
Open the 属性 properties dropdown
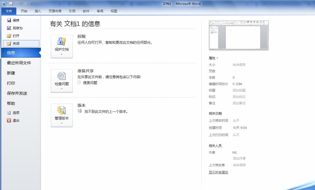(x=213, y=58)
